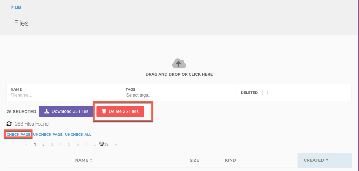Click the Files breadcrumb link
Image resolution: width=359 pixels, height=171 pixels.
[x=16, y=8]
